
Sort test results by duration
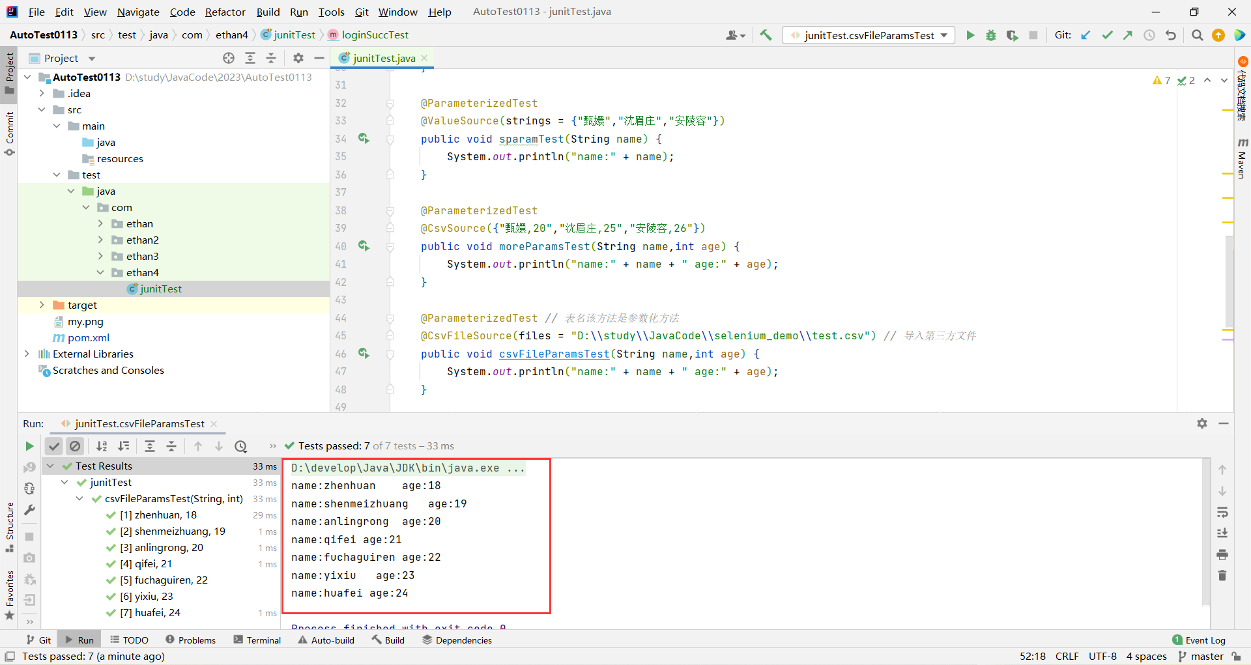123,446
